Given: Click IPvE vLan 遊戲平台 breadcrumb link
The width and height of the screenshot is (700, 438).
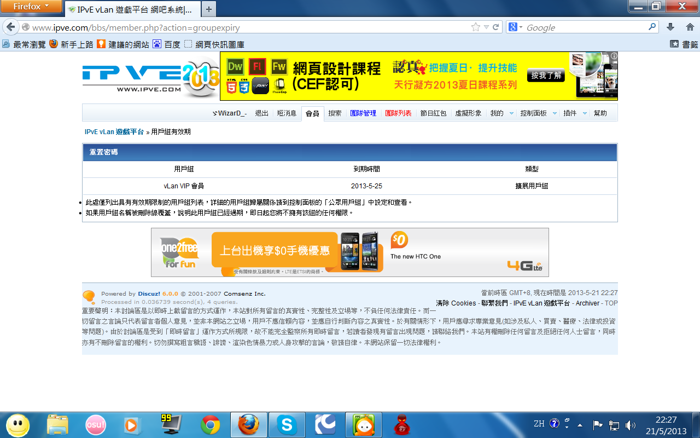Looking at the screenshot, I should click(x=114, y=132).
